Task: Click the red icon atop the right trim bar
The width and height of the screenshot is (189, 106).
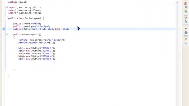Action: [186, 3]
